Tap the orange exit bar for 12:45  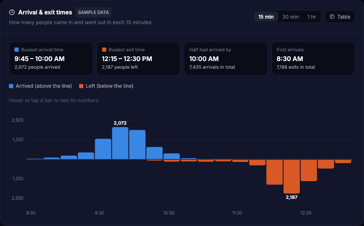coord(326,164)
